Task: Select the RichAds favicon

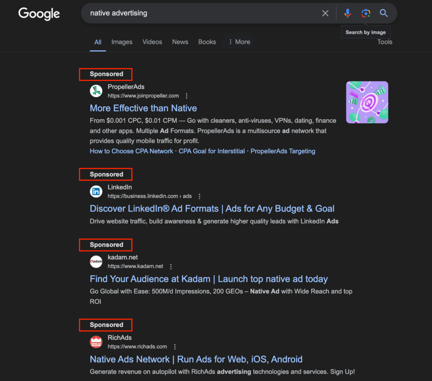Action: (96, 342)
